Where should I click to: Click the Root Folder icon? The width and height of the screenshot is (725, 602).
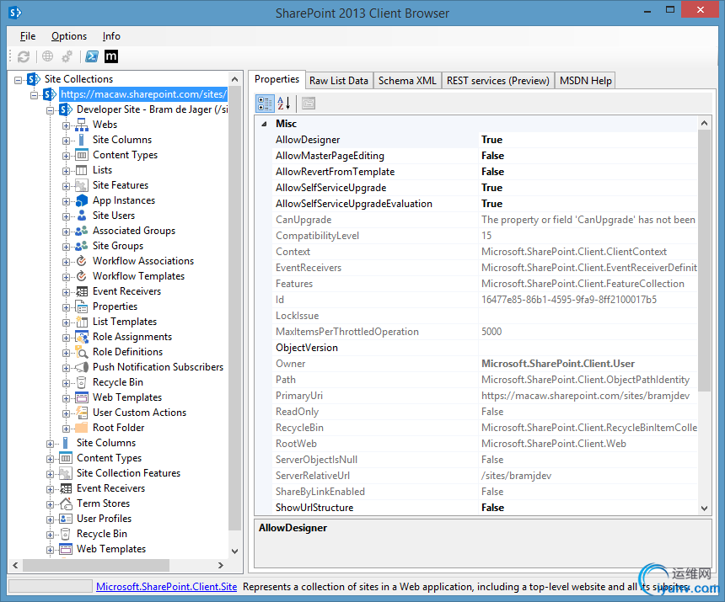pyautogui.click(x=82, y=428)
